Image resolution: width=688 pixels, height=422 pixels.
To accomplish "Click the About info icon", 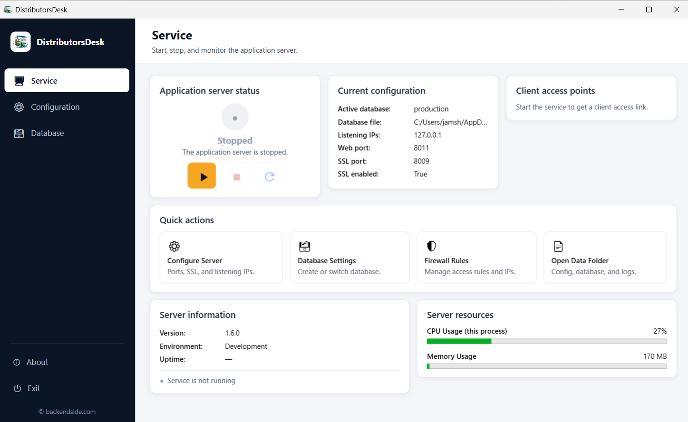I will [17, 362].
